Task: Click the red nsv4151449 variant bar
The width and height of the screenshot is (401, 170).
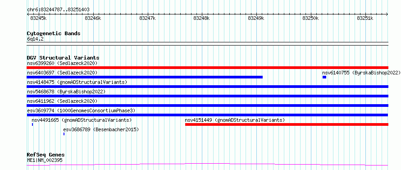Action: [287, 124]
